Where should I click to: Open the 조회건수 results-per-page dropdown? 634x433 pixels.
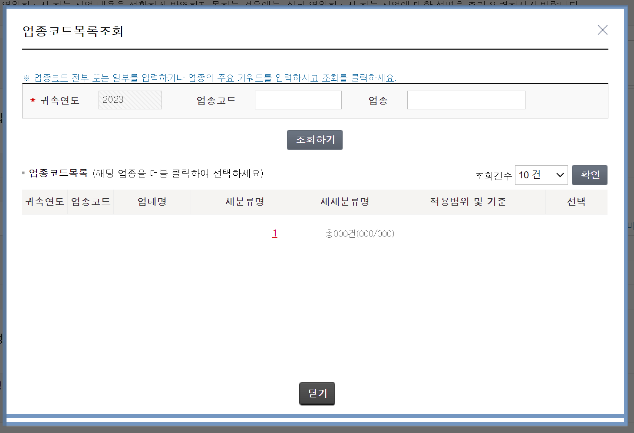[541, 175]
